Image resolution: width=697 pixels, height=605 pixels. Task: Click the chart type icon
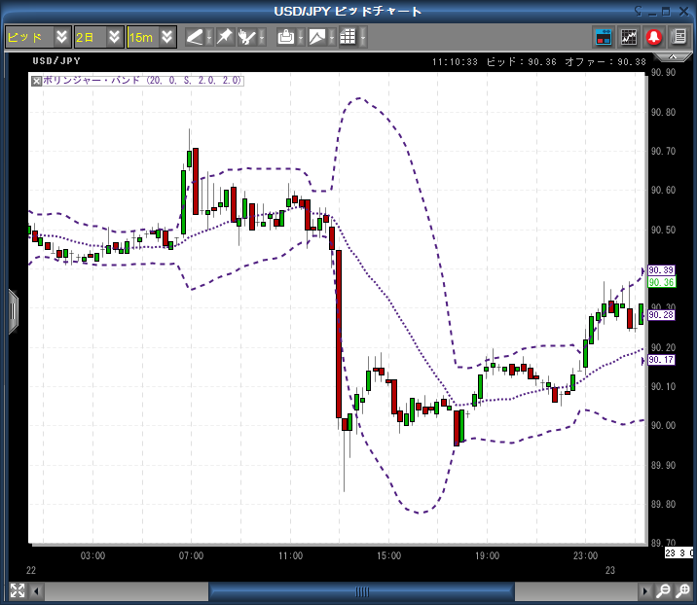[x=317, y=37]
